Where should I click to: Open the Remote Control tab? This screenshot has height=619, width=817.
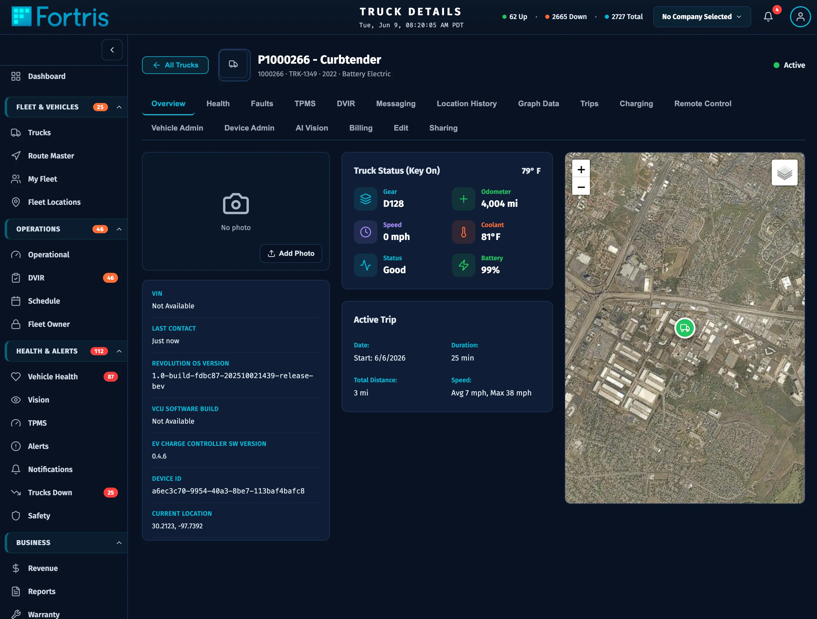pos(703,104)
